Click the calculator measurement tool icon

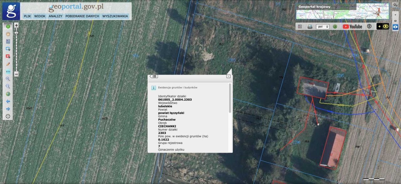click(x=8, y=41)
